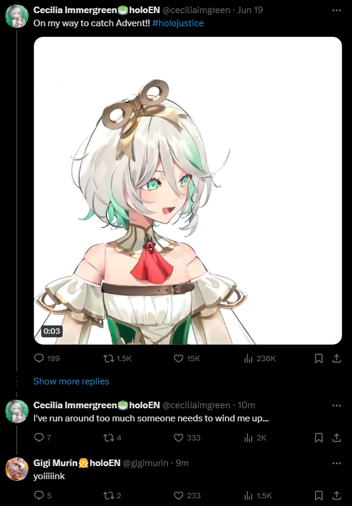Screen dimensions: 352x506
Task: Open more options on the top tweet
Action: [336, 10]
